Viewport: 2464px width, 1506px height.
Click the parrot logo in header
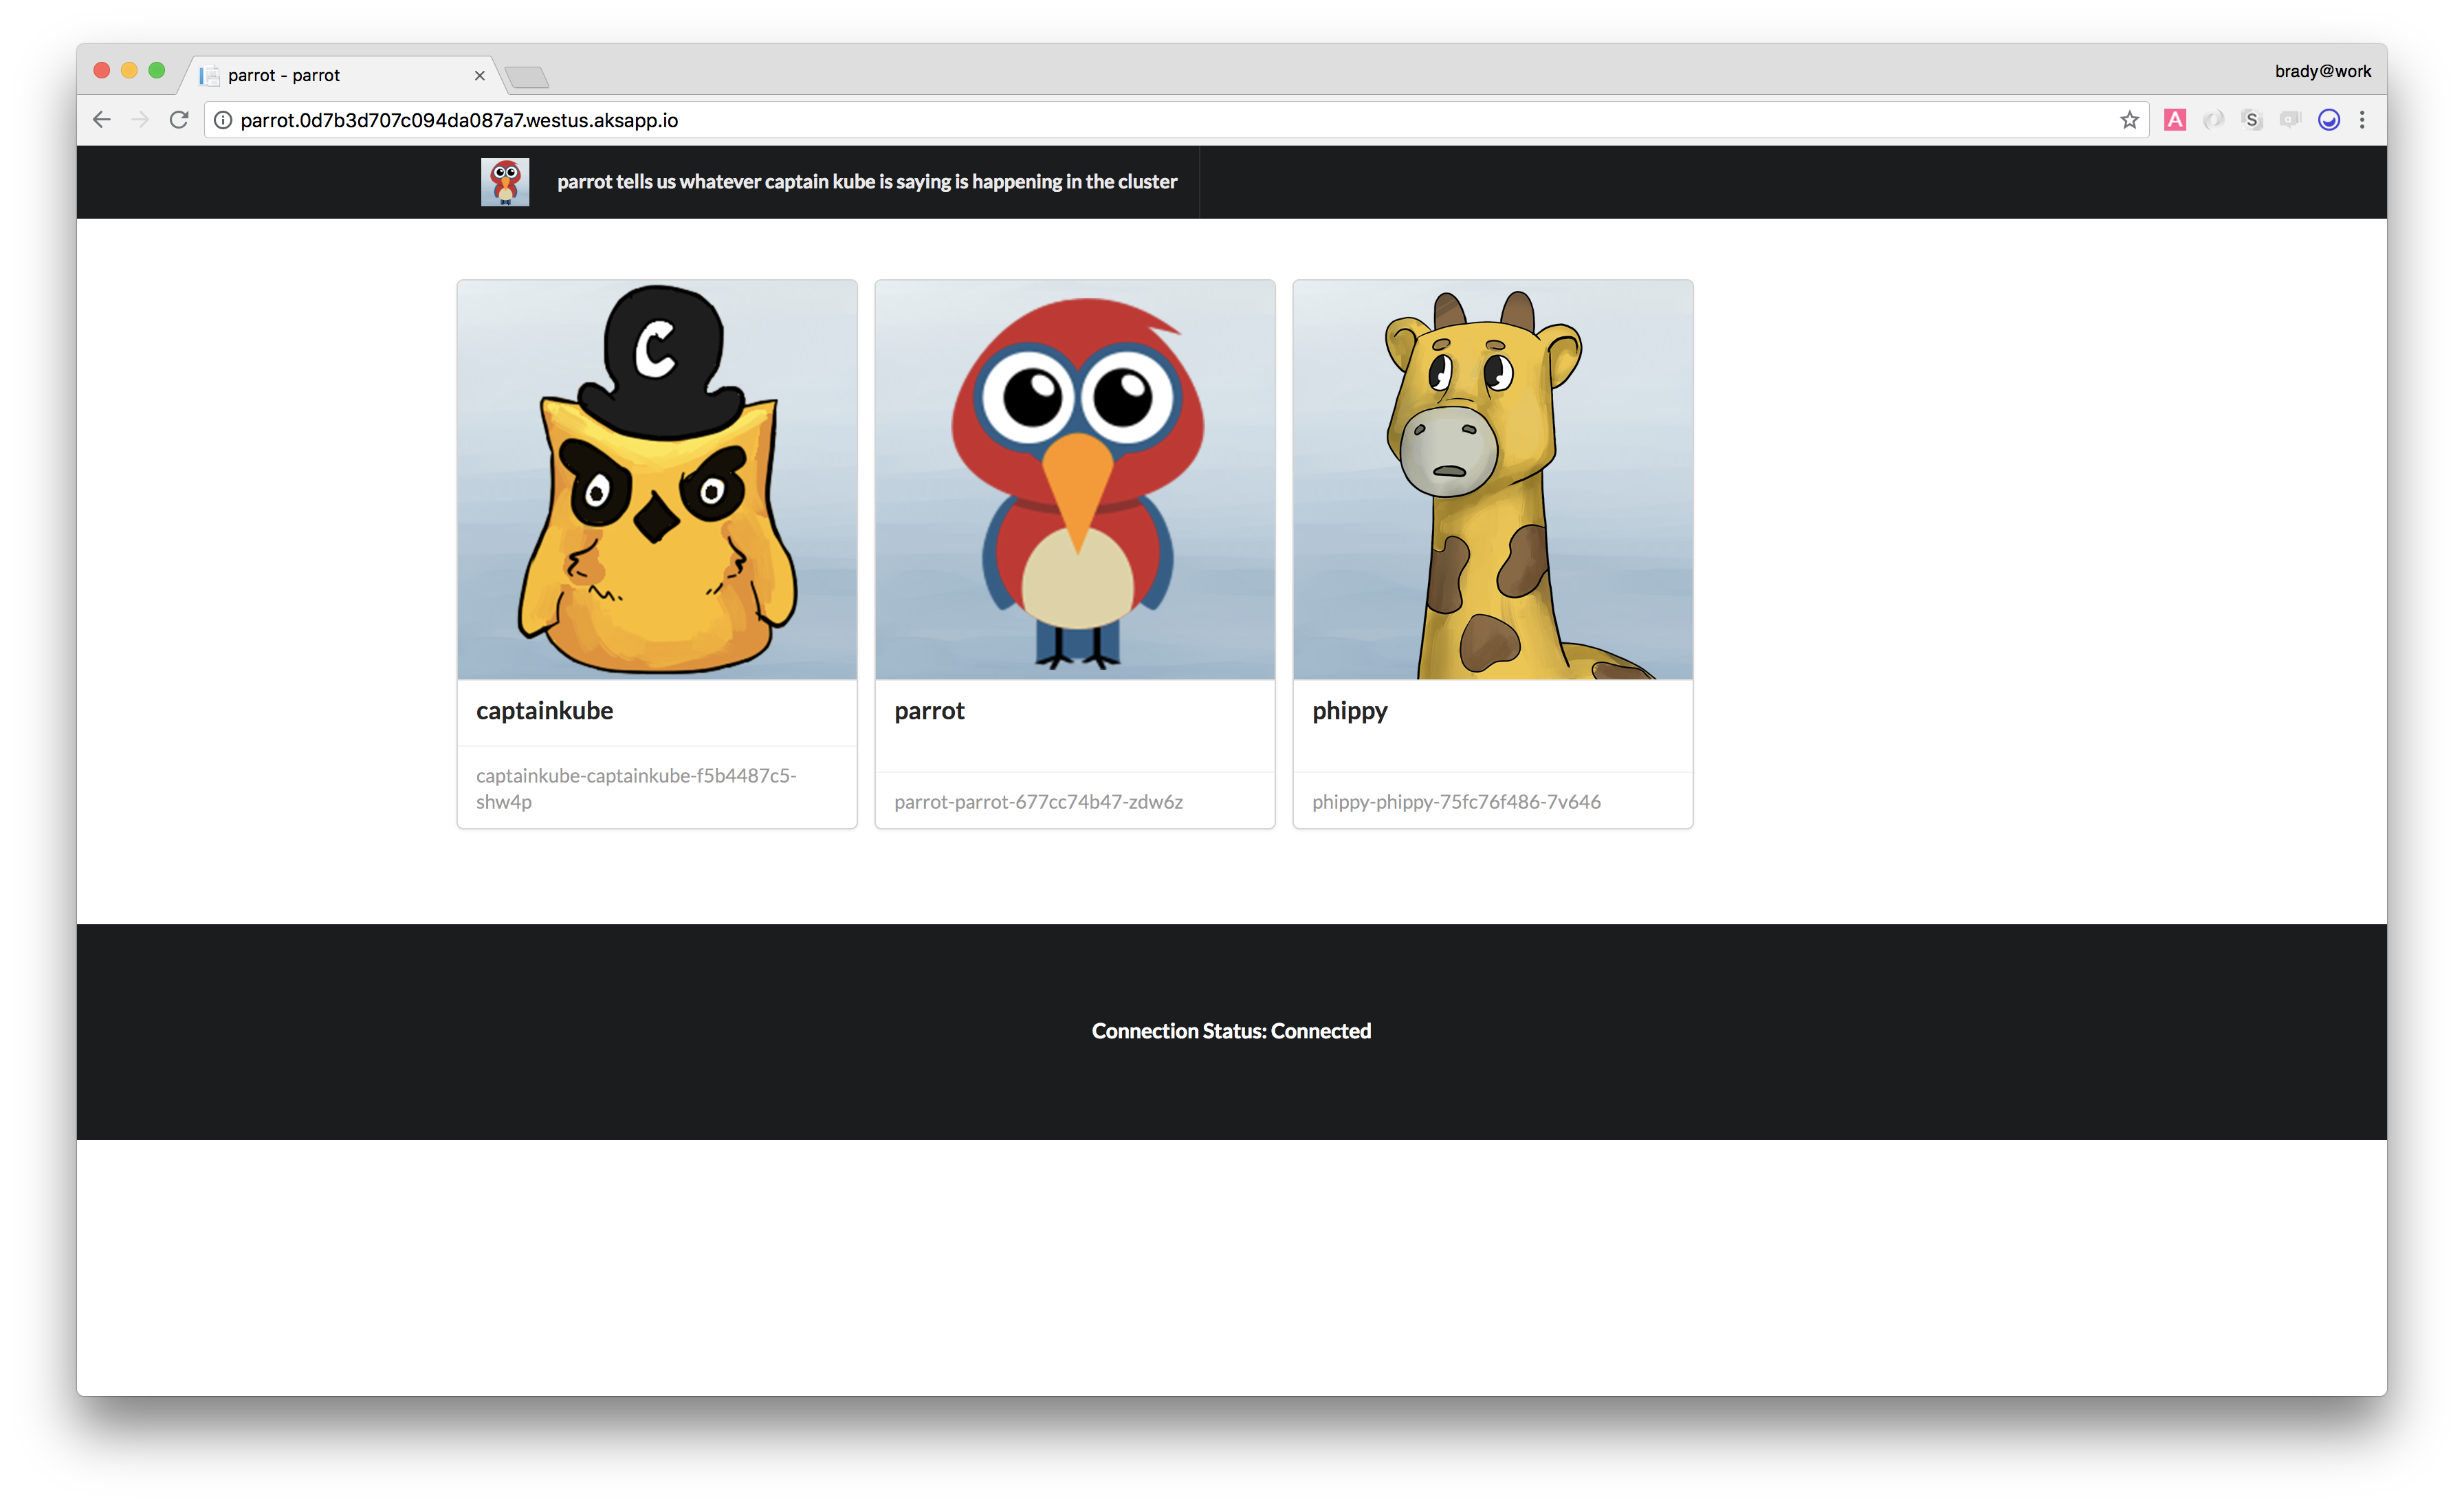(x=505, y=182)
